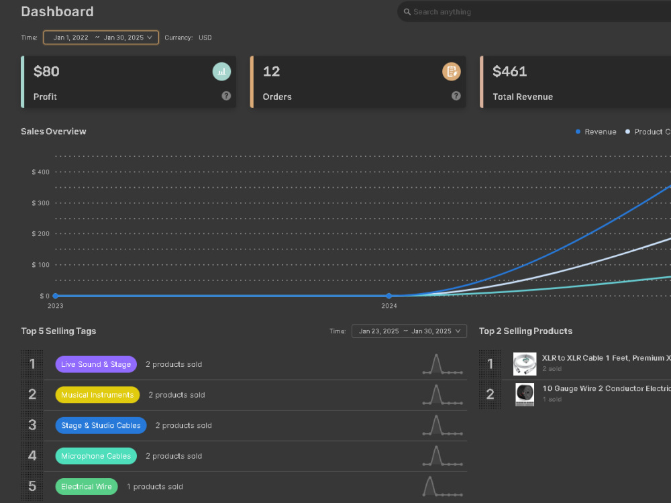
Task: Click the Top 2 Selling Products heading
Action: tap(525, 331)
